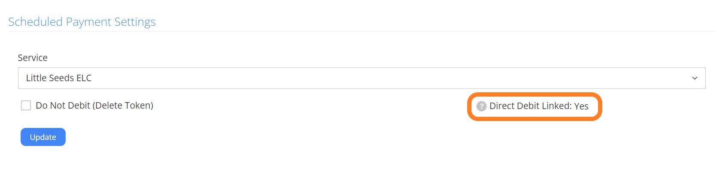Save the settings with Update
Viewport: 716px width, 173px height.
point(43,137)
